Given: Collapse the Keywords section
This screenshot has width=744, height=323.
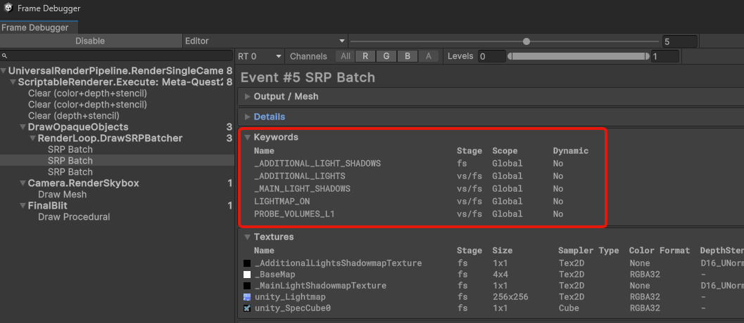Looking at the screenshot, I should (247, 138).
